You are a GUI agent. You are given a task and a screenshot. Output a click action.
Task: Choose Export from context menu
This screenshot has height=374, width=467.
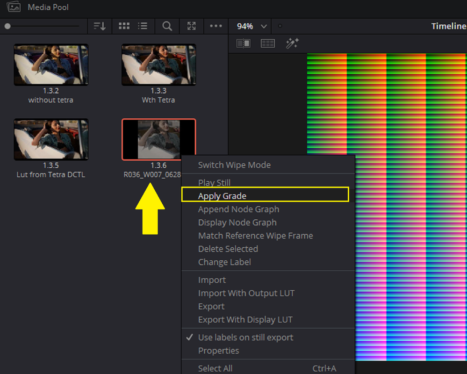tap(268, 306)
